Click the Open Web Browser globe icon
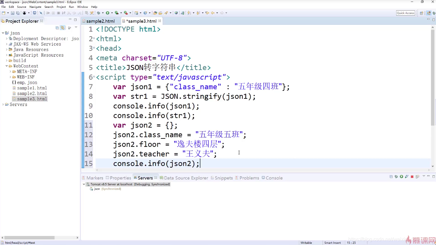 click(176, 13)
